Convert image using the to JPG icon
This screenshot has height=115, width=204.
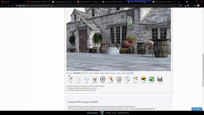tap(152, 80)
